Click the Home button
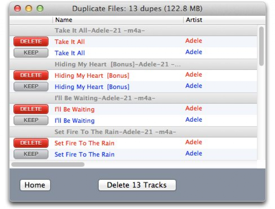275x209 pixels. tap(35, 185)
